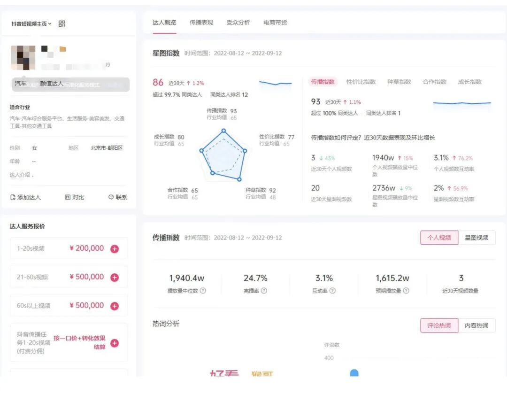The width and height of the screenshot is (507, 394).
Task: Open help icon next to 完播率
Action: [264, 291]
